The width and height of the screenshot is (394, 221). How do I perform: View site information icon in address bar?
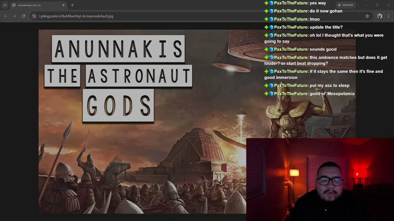[34, 16]
